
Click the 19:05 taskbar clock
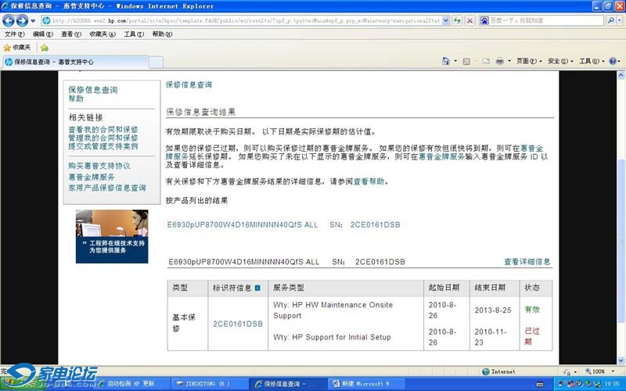pos(613,384)
